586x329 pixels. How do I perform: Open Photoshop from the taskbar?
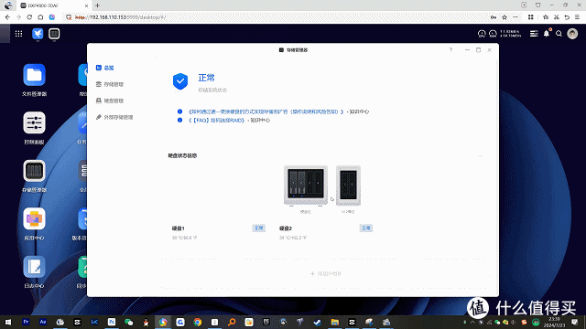(x=112, y=322)
